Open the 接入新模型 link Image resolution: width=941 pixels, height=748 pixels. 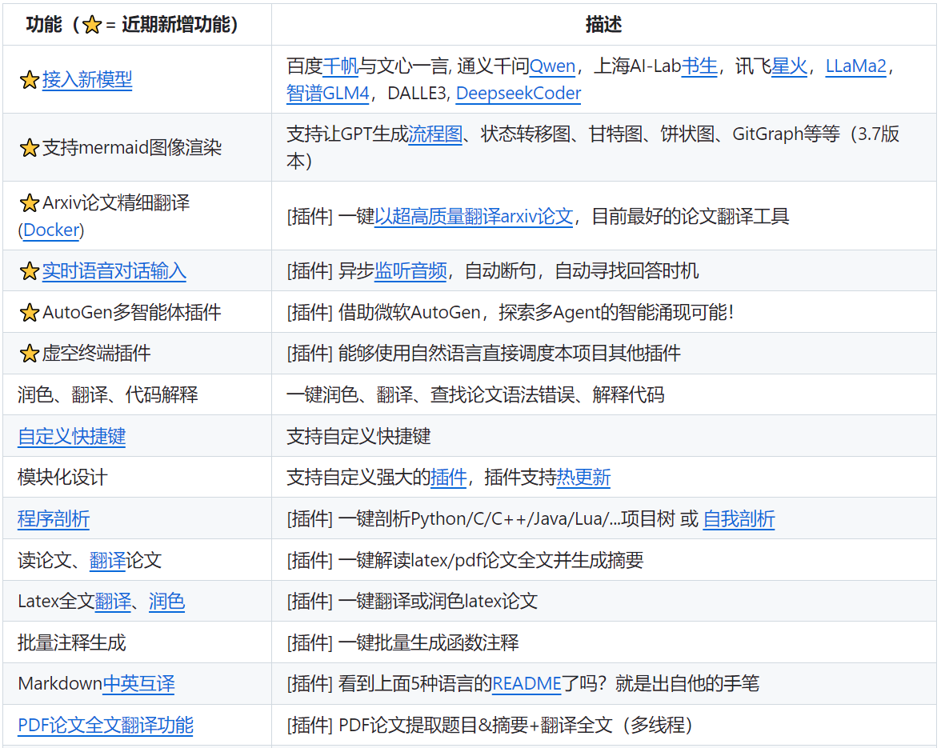coord(87,79)
